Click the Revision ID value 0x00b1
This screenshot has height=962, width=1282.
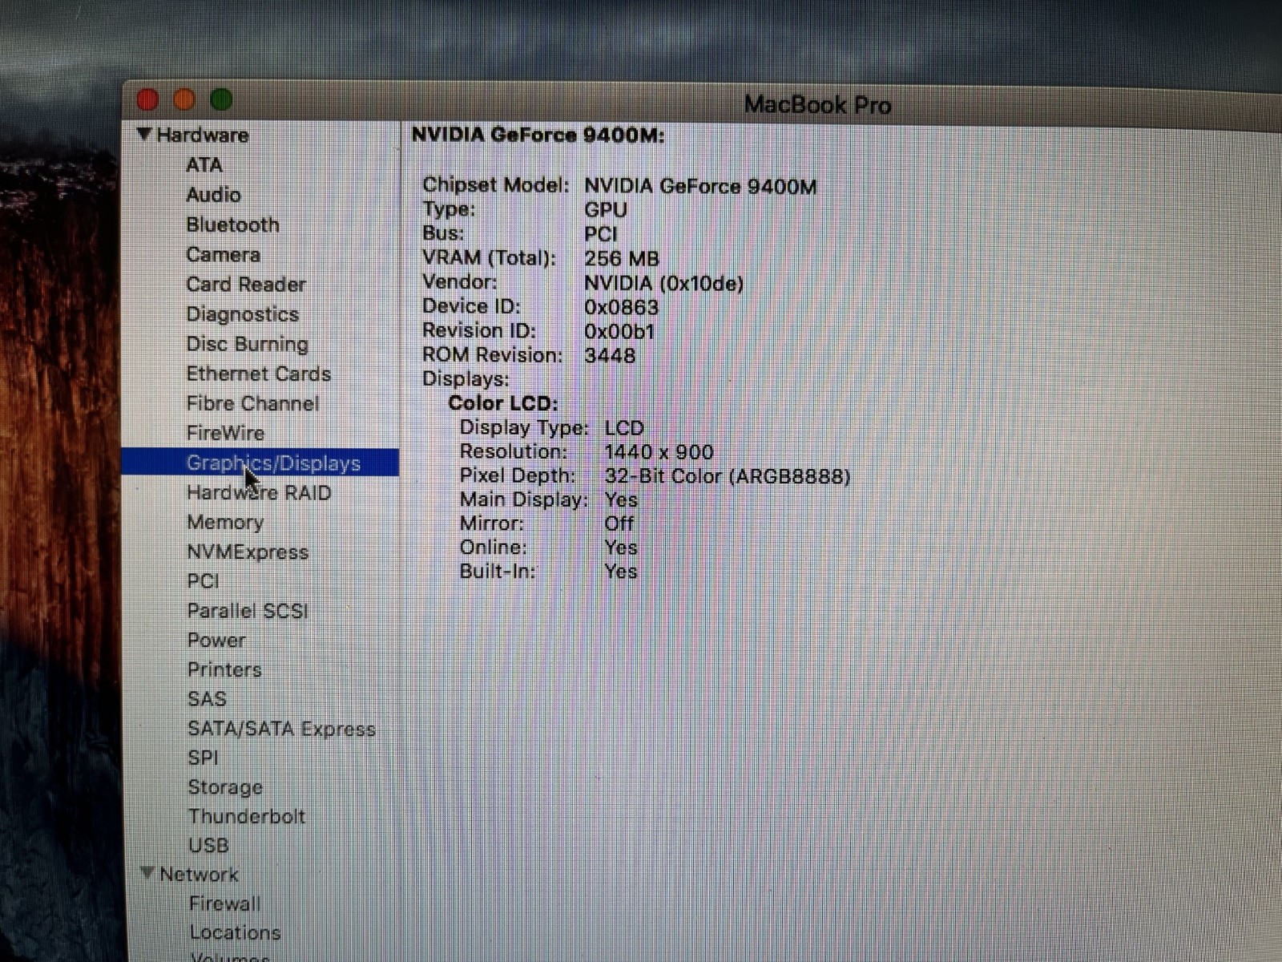pos(619,331)
